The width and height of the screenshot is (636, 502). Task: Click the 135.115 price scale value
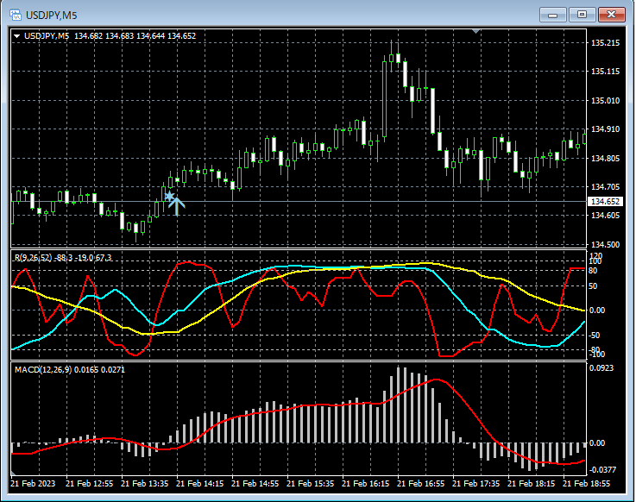(x=605, y=72)
